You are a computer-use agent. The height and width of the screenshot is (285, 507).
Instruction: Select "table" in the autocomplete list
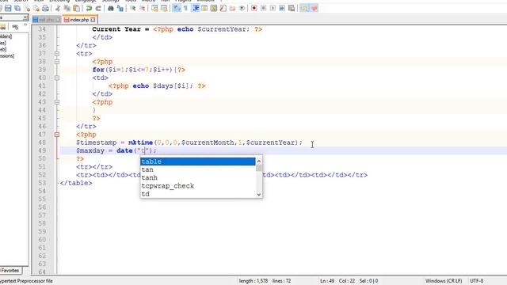pos(198,161)
